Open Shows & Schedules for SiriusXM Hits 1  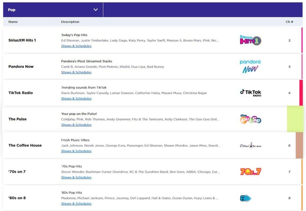click(76, 46)
